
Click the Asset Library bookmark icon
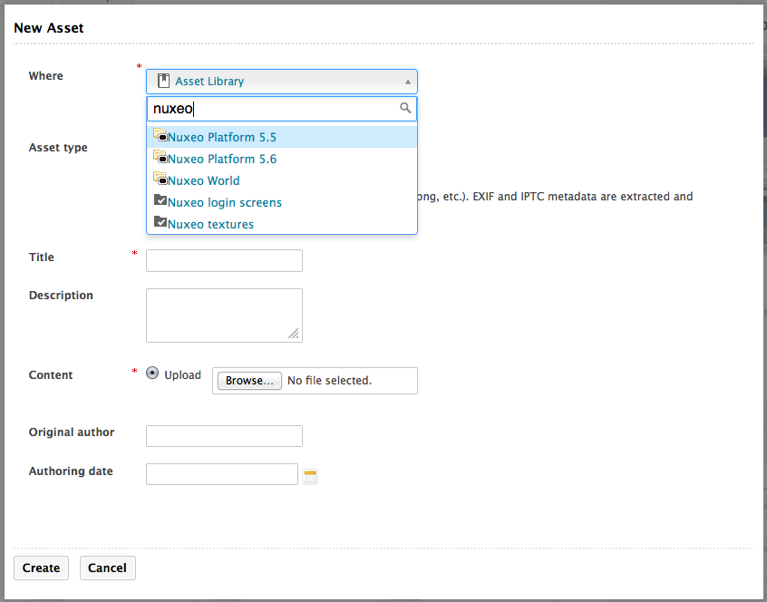coord(163,81)
